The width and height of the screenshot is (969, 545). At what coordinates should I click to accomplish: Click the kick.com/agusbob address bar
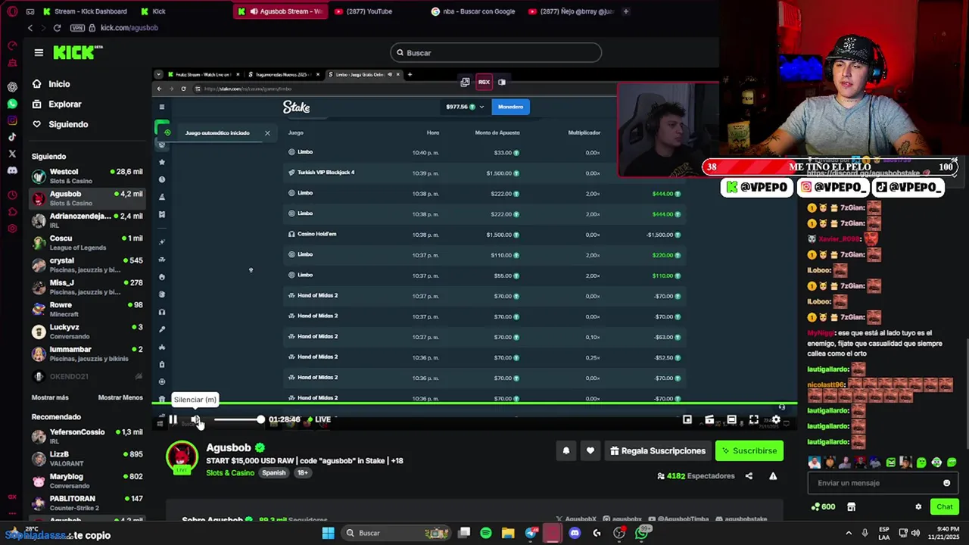tap(129, 28)
